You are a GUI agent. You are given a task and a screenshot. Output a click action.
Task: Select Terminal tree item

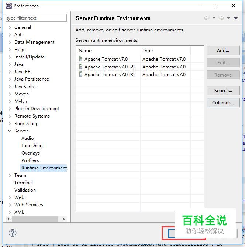(24, 183)
